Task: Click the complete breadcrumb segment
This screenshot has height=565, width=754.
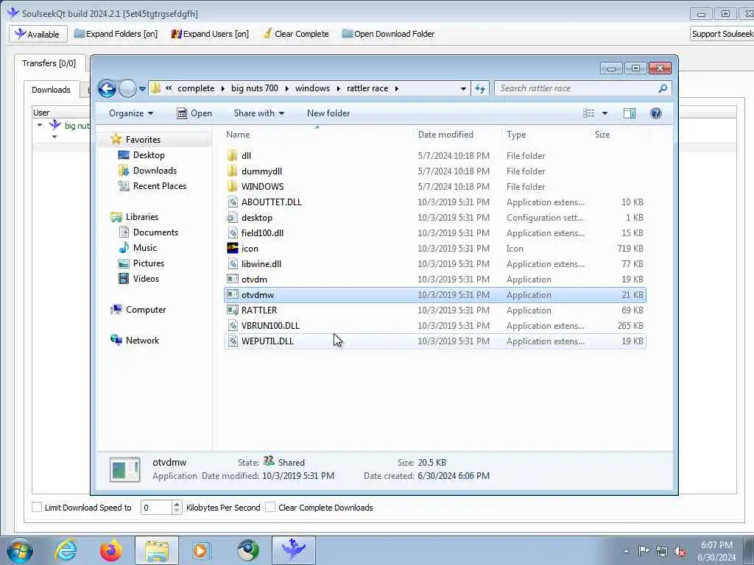Action: [x=196, y=88]
